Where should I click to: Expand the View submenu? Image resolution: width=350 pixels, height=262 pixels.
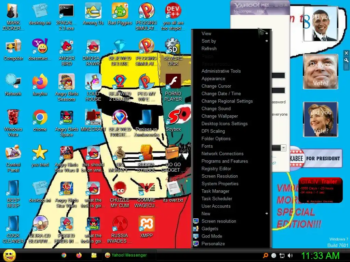[232, 34]
